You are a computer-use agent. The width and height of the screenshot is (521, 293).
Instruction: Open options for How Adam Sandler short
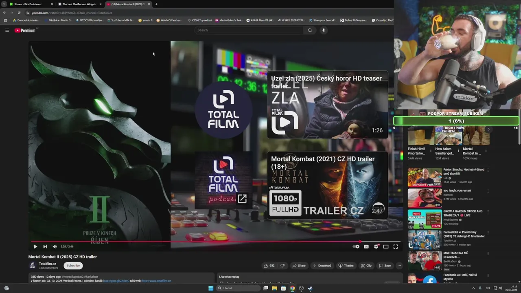tap(458, 150)
